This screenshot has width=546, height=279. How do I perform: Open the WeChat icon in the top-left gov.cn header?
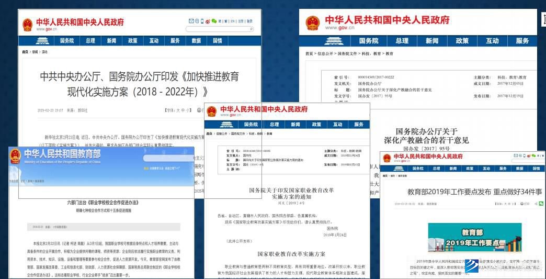point(214,21)
